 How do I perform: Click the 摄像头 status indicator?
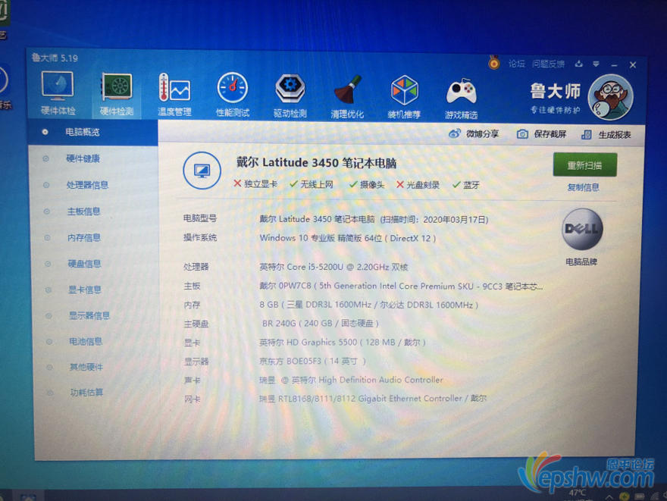(367, 185)
